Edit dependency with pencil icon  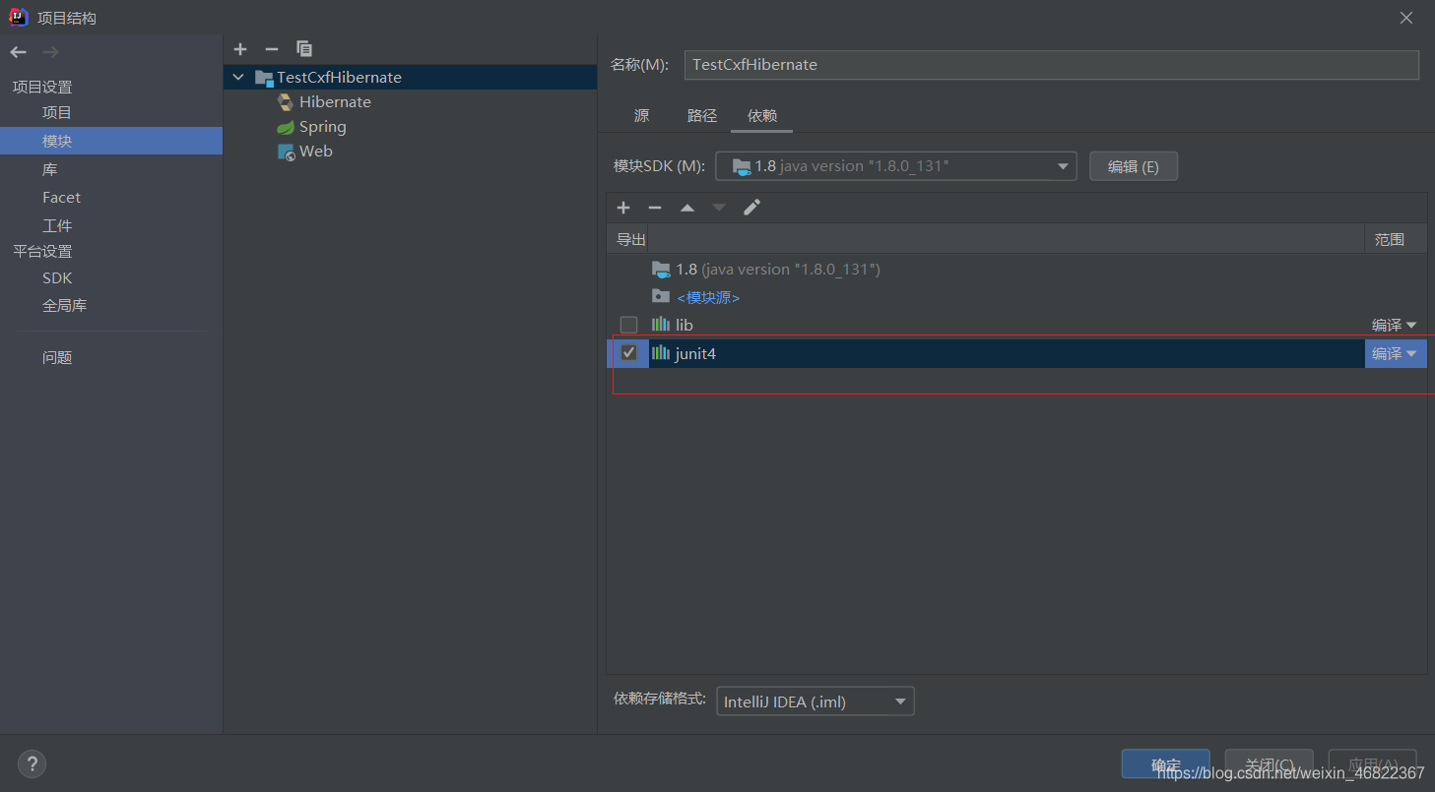coord(751,208)
